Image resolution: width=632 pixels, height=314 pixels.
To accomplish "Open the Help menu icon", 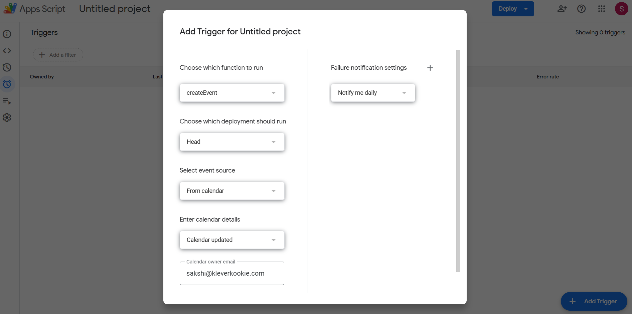I will coord(582,9).
